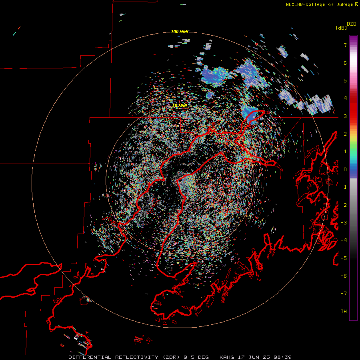Screen dimensions: 360x360
Task: Select the -5 dB scale label
Action: 344,258
